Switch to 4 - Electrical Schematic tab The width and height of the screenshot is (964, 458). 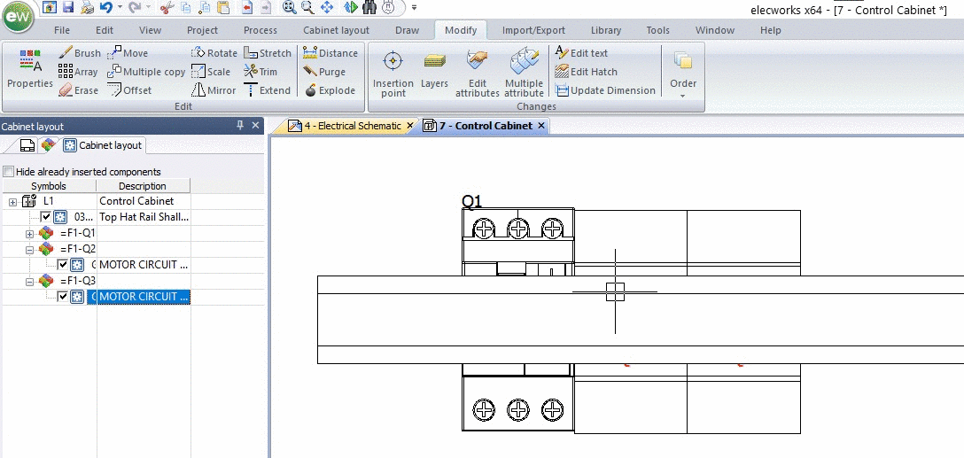click(346, 126)
